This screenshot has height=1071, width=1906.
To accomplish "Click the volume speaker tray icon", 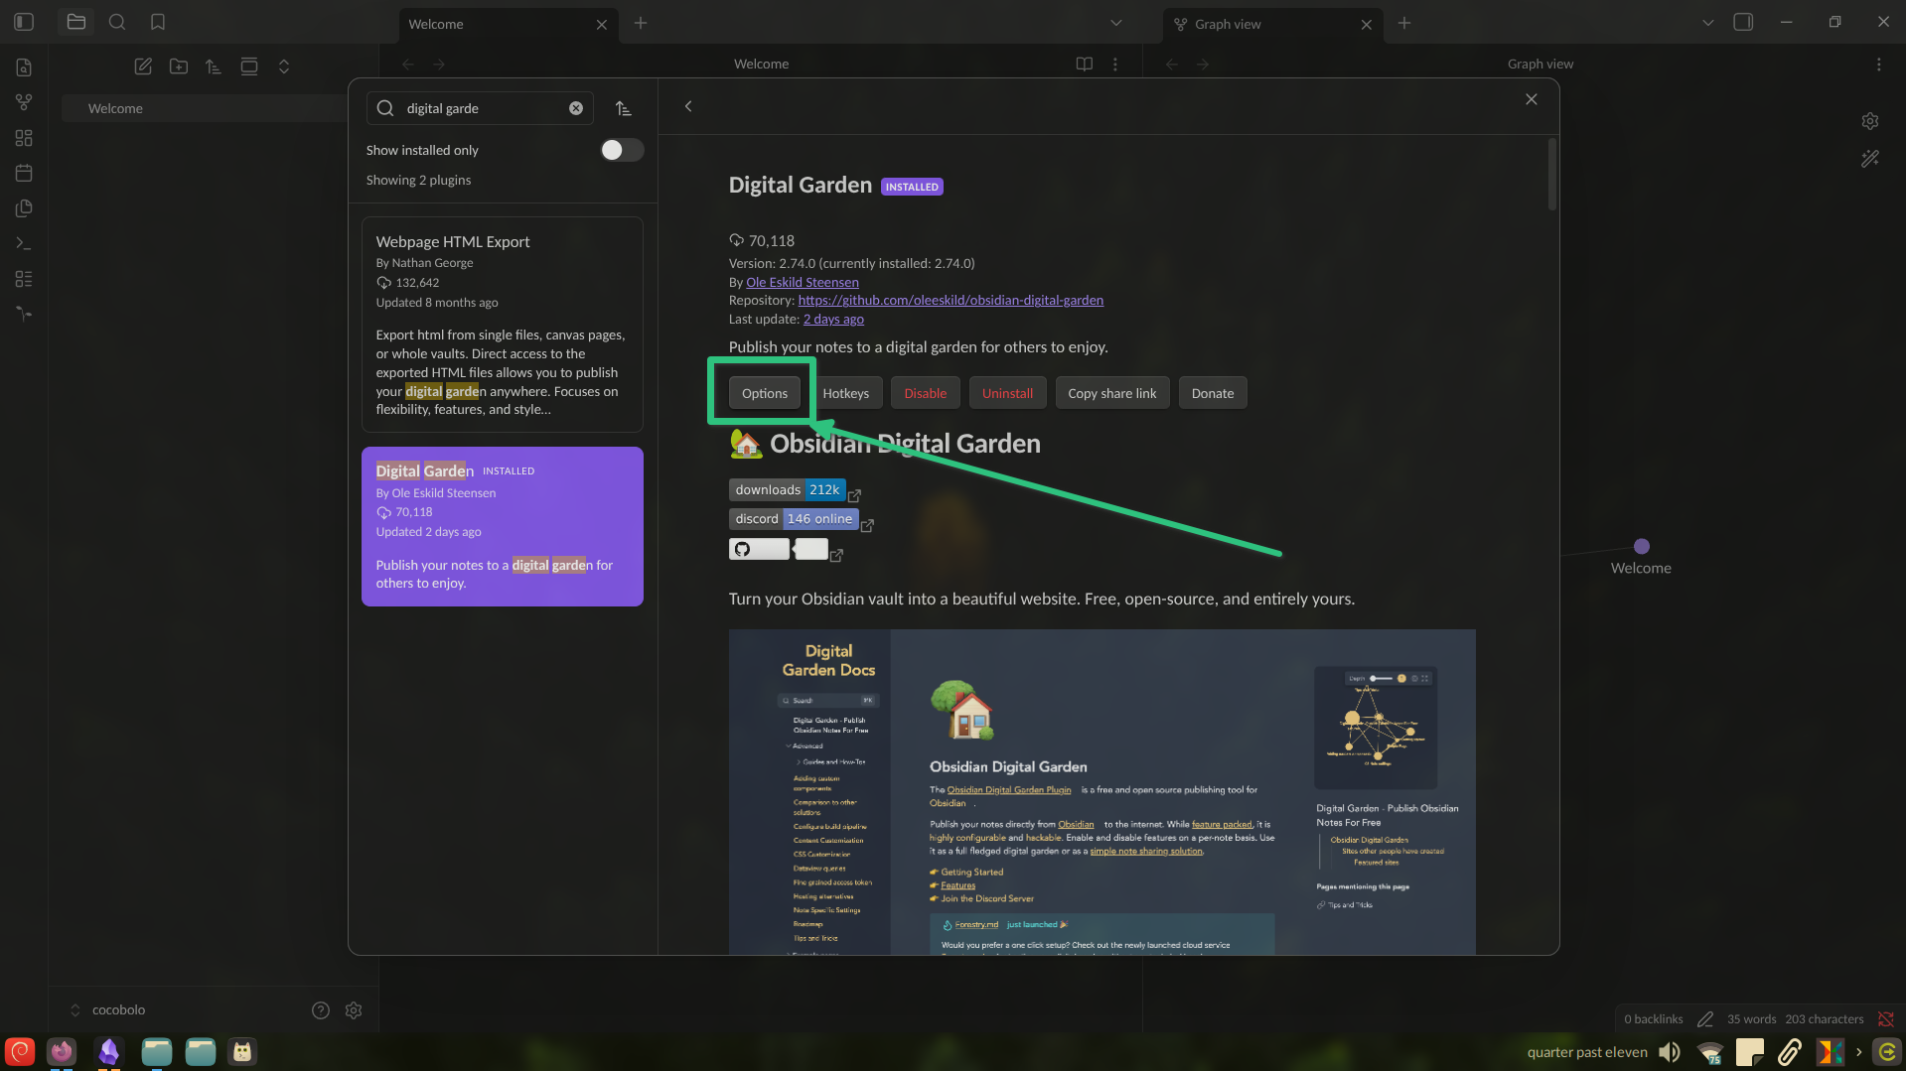I will point(1670,1052).
